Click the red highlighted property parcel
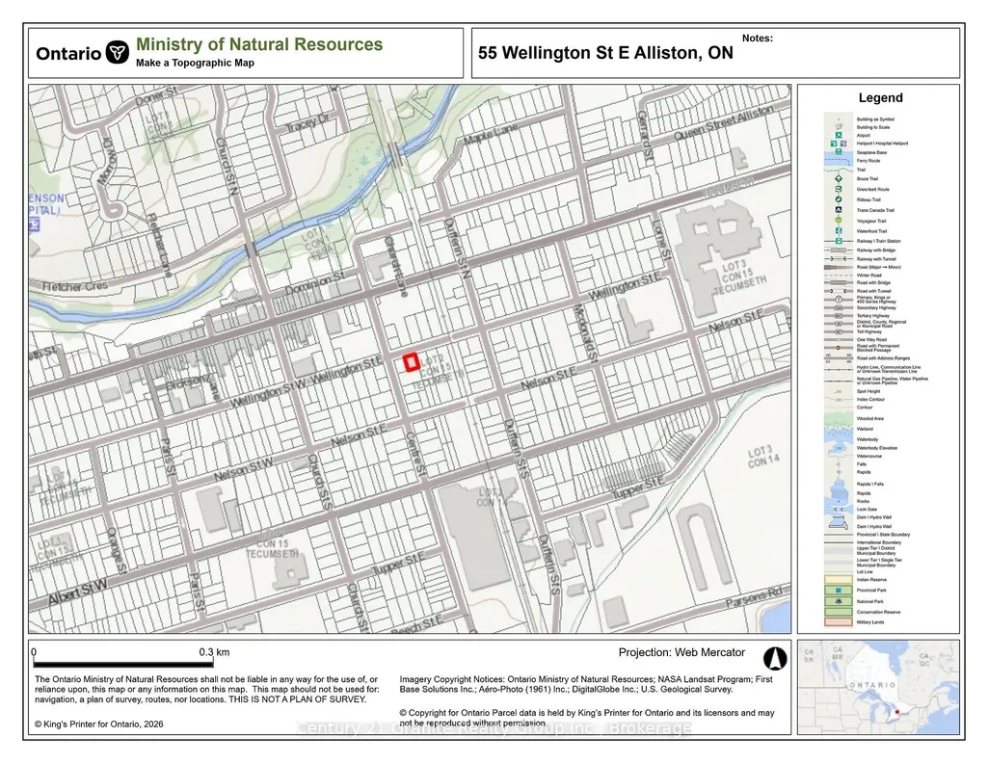Screen dimensions: 988x763 [412, 362]
